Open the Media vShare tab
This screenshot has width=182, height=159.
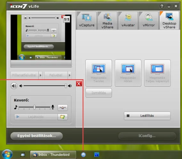107,21
